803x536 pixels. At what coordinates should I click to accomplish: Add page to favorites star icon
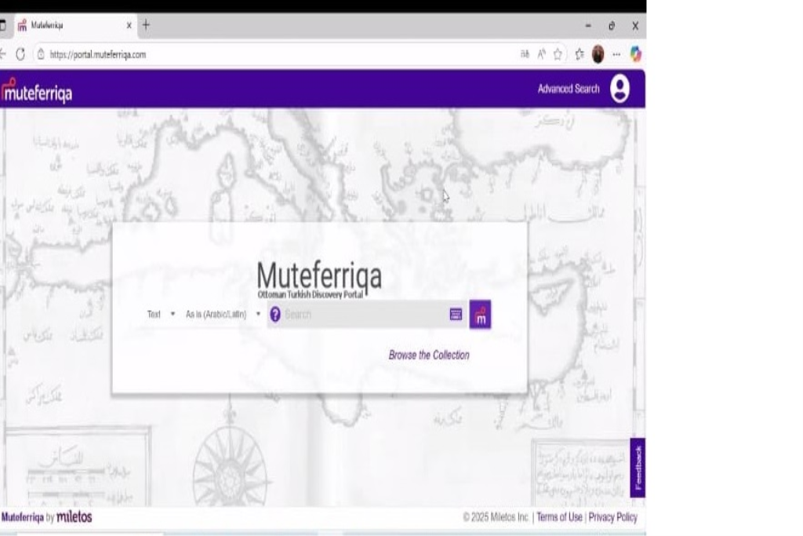(558, 54)
